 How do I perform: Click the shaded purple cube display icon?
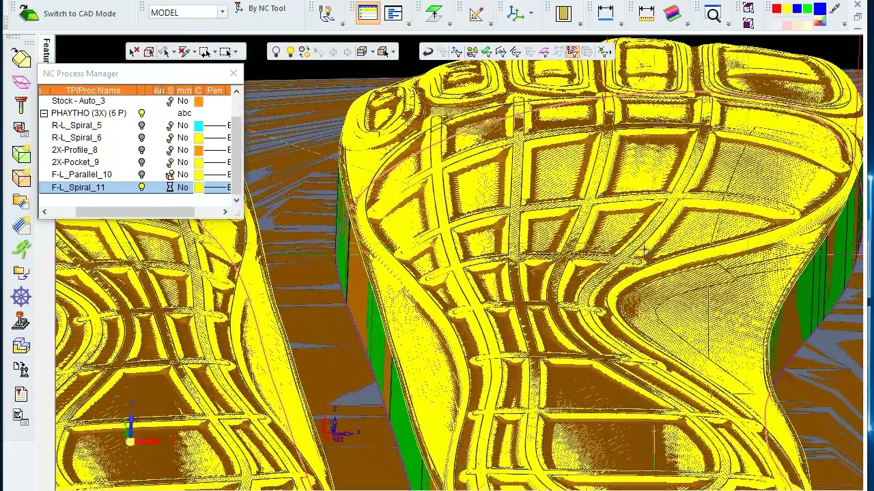748,23
